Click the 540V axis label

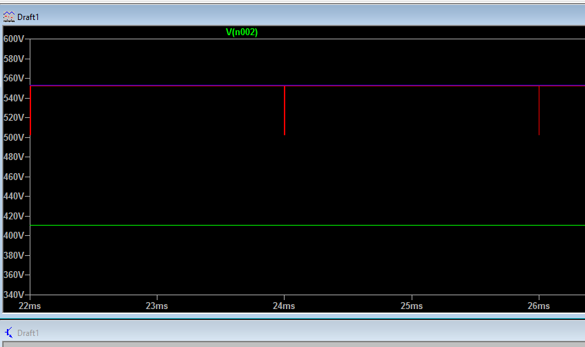tap(14, 98)
